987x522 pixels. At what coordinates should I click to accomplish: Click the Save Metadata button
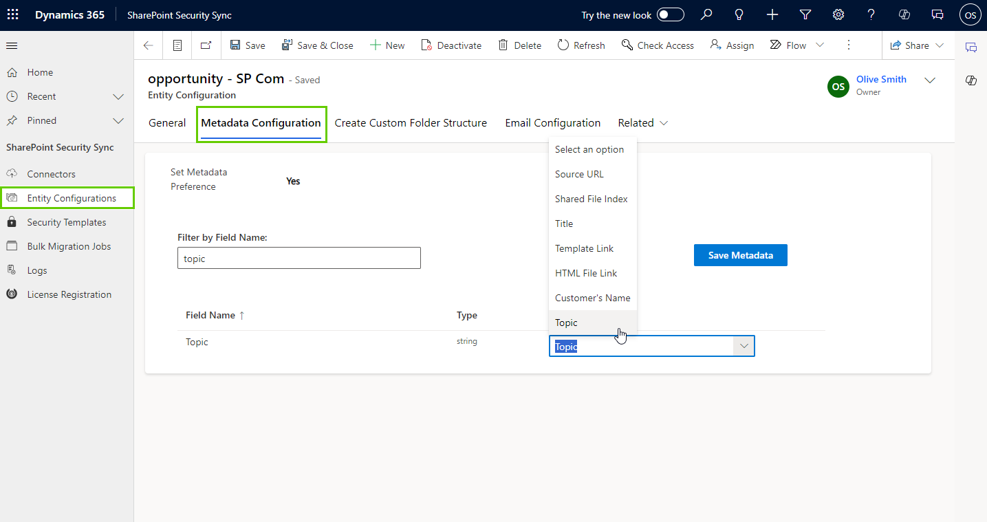tap(740, 255)
